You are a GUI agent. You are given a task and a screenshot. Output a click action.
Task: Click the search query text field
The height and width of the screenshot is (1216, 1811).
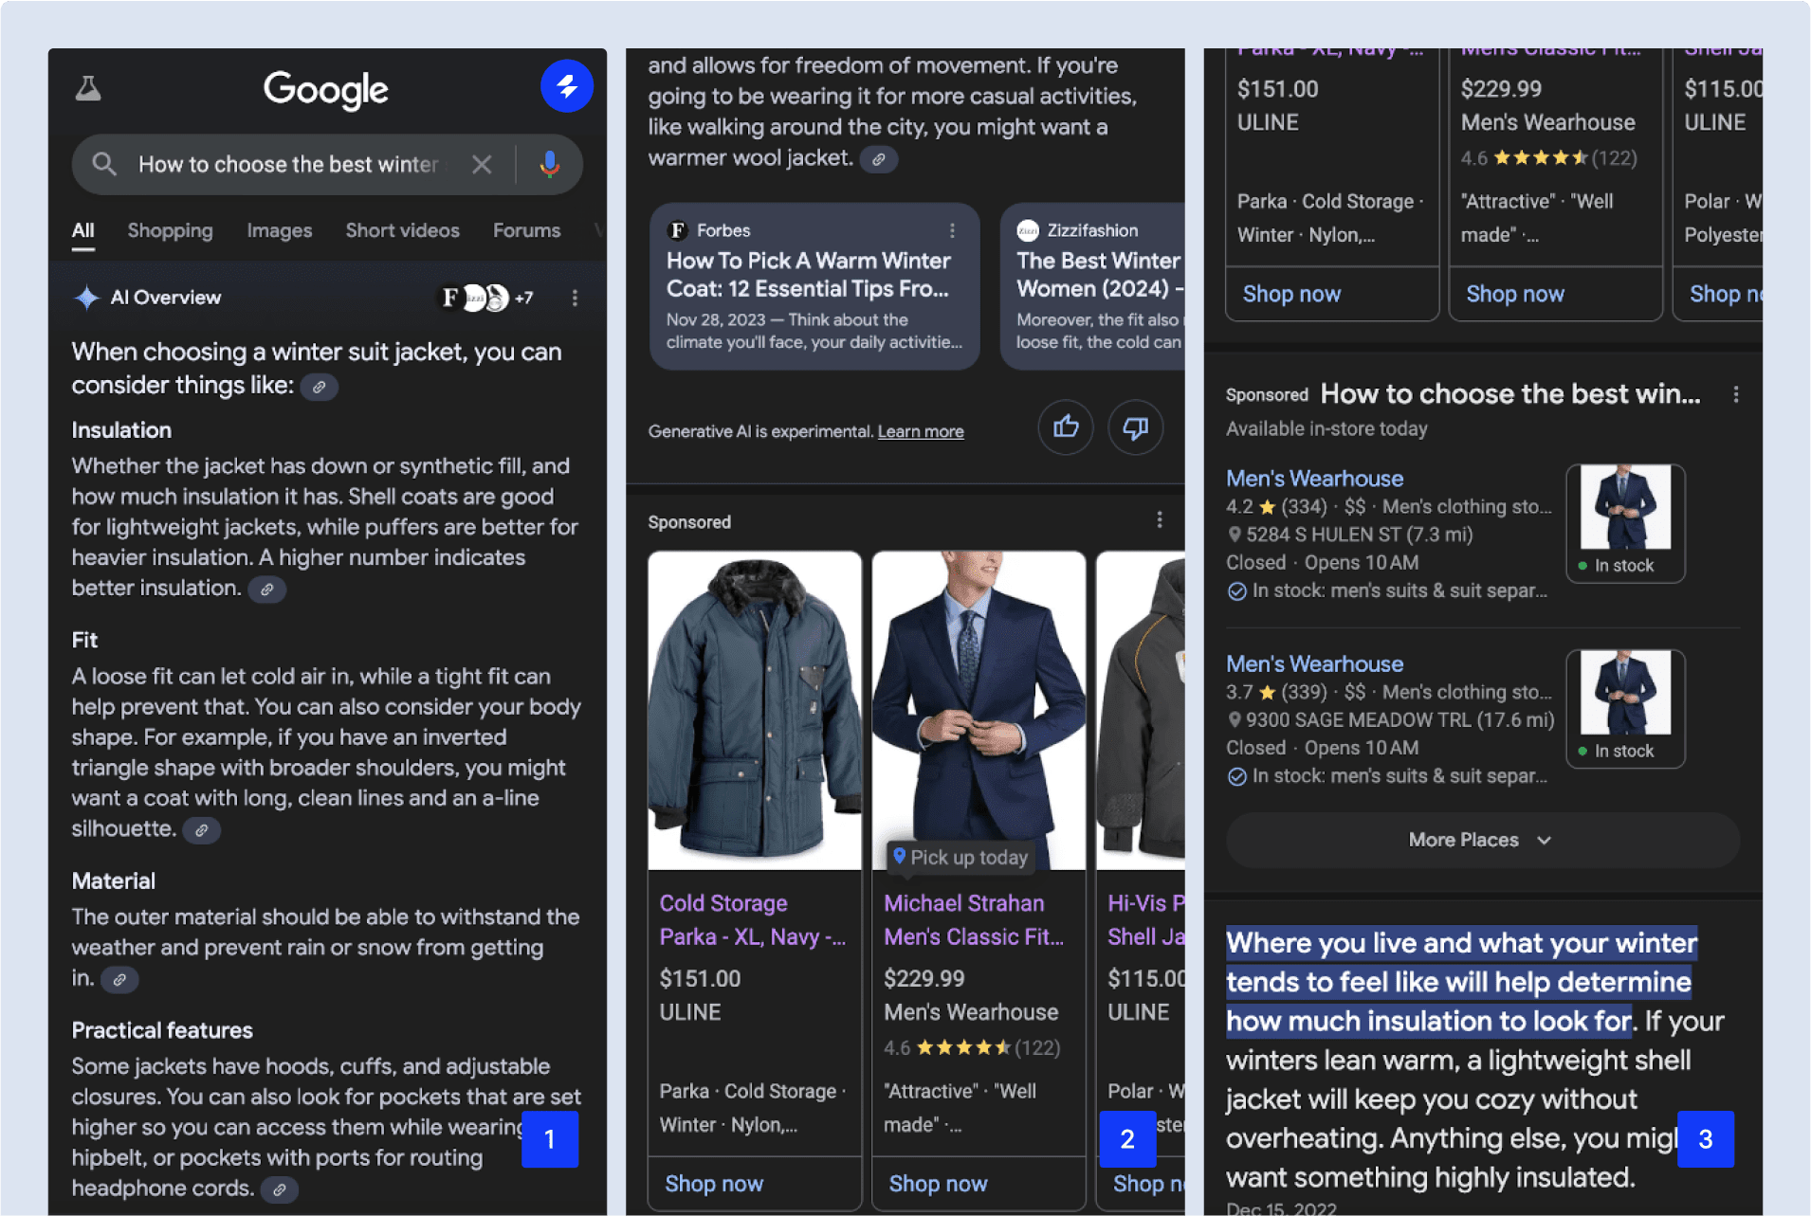[x=289, y=165]
